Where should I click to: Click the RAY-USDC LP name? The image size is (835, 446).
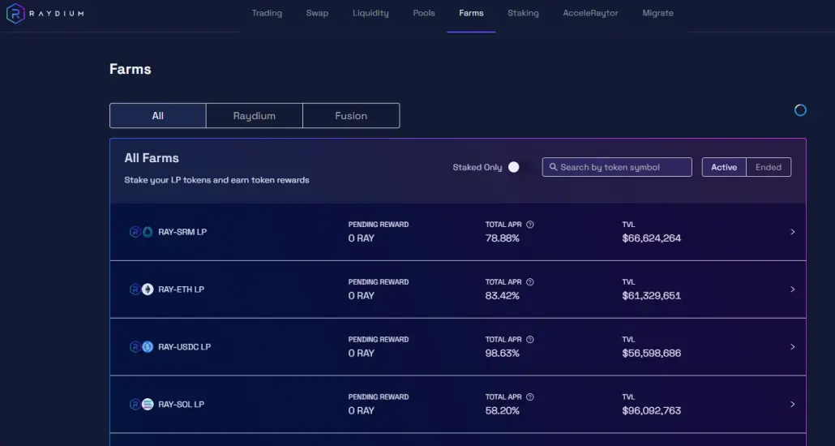click(184, 347)
